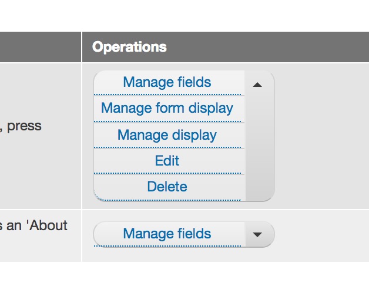Viewport: 369px width, 283px height.
Task: Click the Edit operation
Action: point(167,161)
